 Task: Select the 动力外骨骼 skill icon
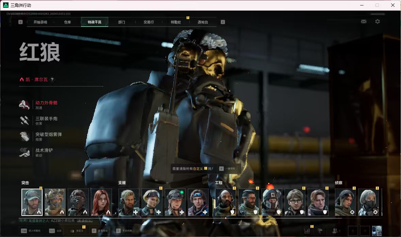[x=25, y=105]
